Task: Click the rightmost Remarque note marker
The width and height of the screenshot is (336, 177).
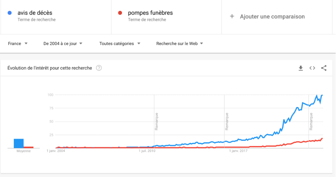Action: pos(311,122)
